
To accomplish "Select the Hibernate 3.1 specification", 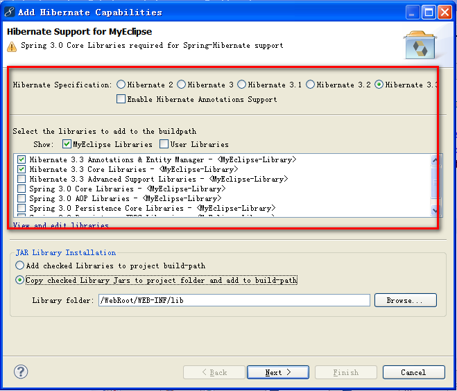I will tap(241, 85).
